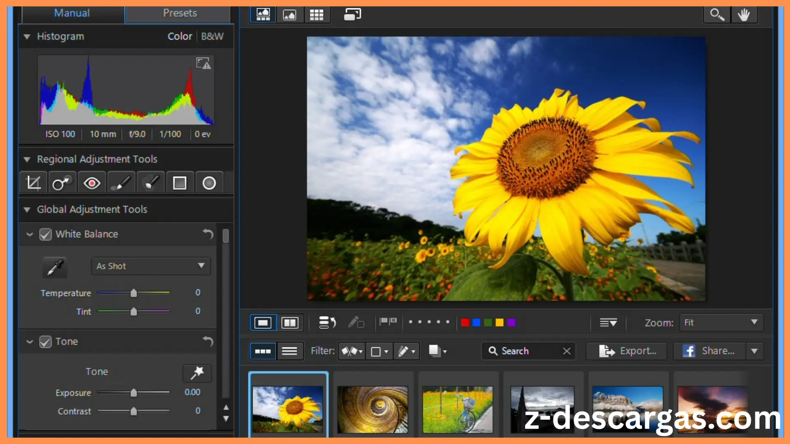790x444 pixels.
Task: Click the Temperature slider handle
Action: pyautogui.click(x=134, y=293)
